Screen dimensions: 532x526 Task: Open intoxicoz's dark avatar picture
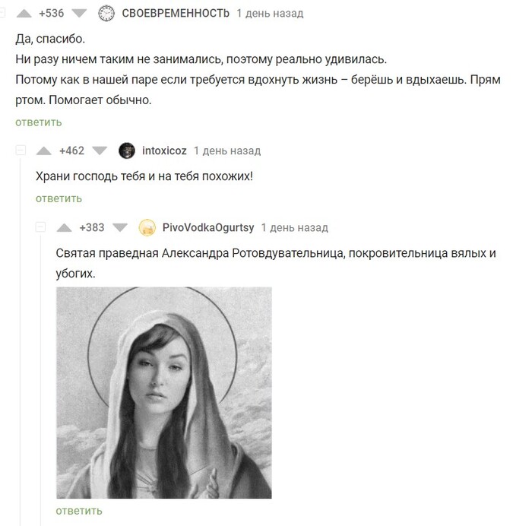(127, 151)
